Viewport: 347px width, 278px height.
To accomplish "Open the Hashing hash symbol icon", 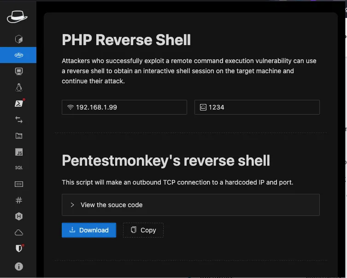I will (x=18, y=200).
